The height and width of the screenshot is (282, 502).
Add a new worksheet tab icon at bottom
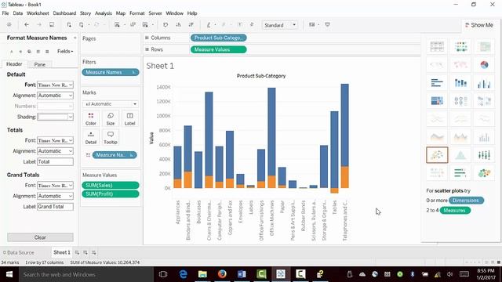77,252
